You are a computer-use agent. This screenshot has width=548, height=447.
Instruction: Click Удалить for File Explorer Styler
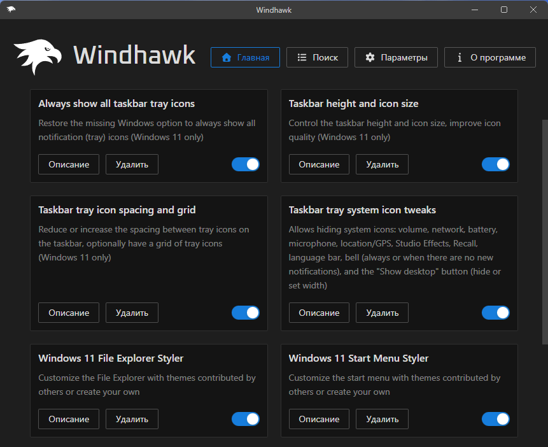(x=132, y=419)
